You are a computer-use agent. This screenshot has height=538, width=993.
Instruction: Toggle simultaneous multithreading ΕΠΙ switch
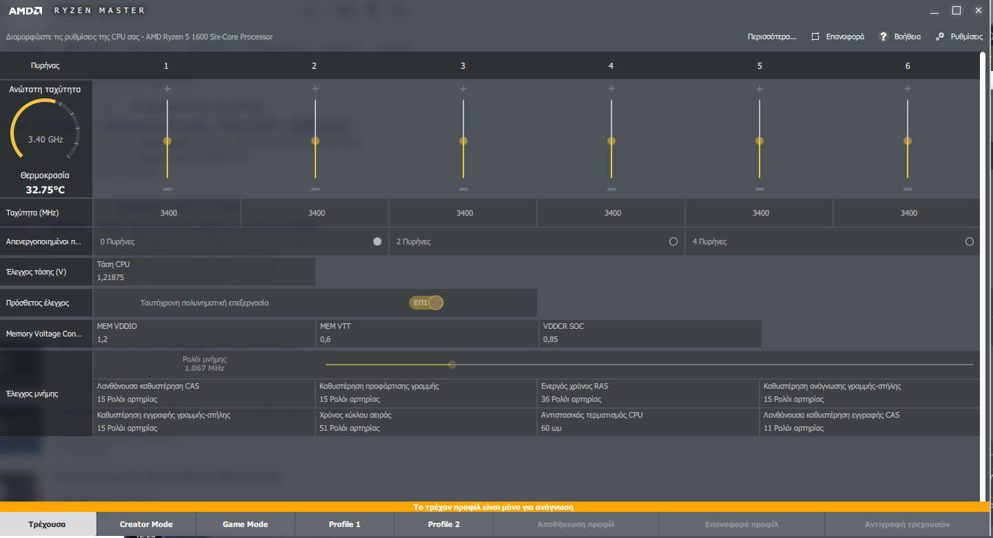[426, 303]
